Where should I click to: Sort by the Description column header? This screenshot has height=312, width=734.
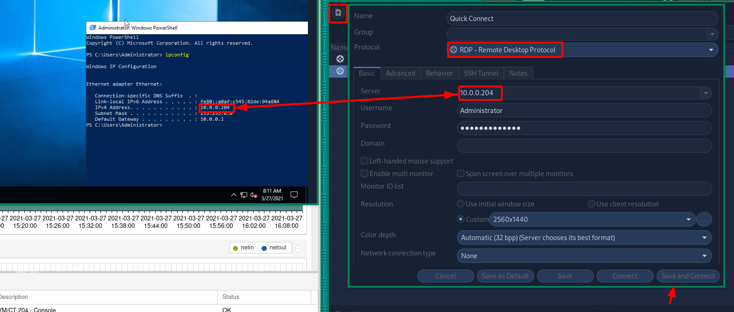pyautogui.click(x=108, y=297)
